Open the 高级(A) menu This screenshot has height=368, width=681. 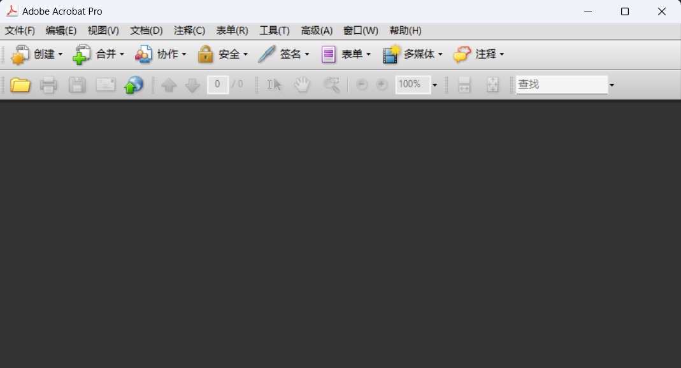(x=317, y=30)
